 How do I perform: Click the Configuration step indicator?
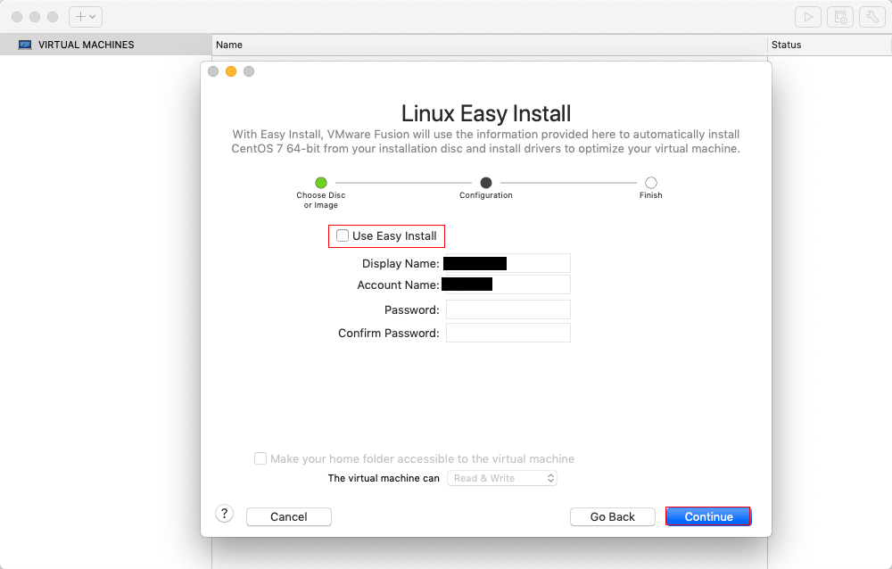point(486,183)
